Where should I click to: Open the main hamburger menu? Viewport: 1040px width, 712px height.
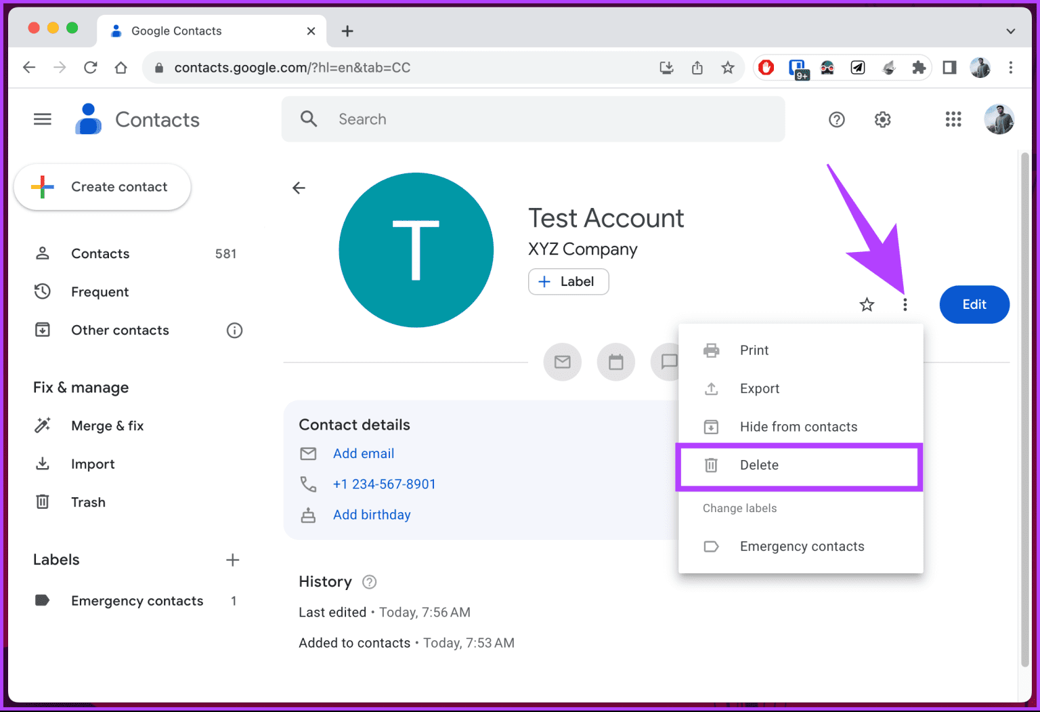[x=43, y=119]
